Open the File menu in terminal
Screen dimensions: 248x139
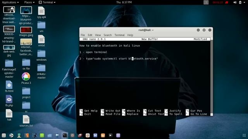coord(83,35)
